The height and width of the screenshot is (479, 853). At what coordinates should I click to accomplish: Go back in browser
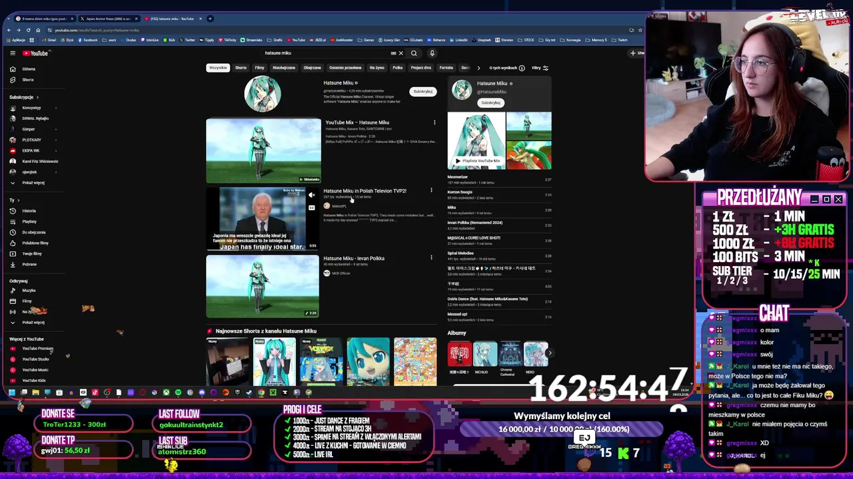[9, 30]
